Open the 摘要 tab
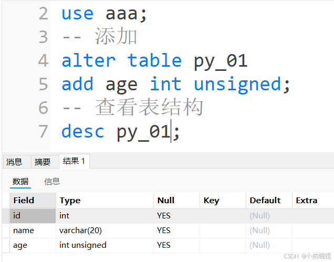The height and width of the screenshot is (262, 334). tap(43, 162)
